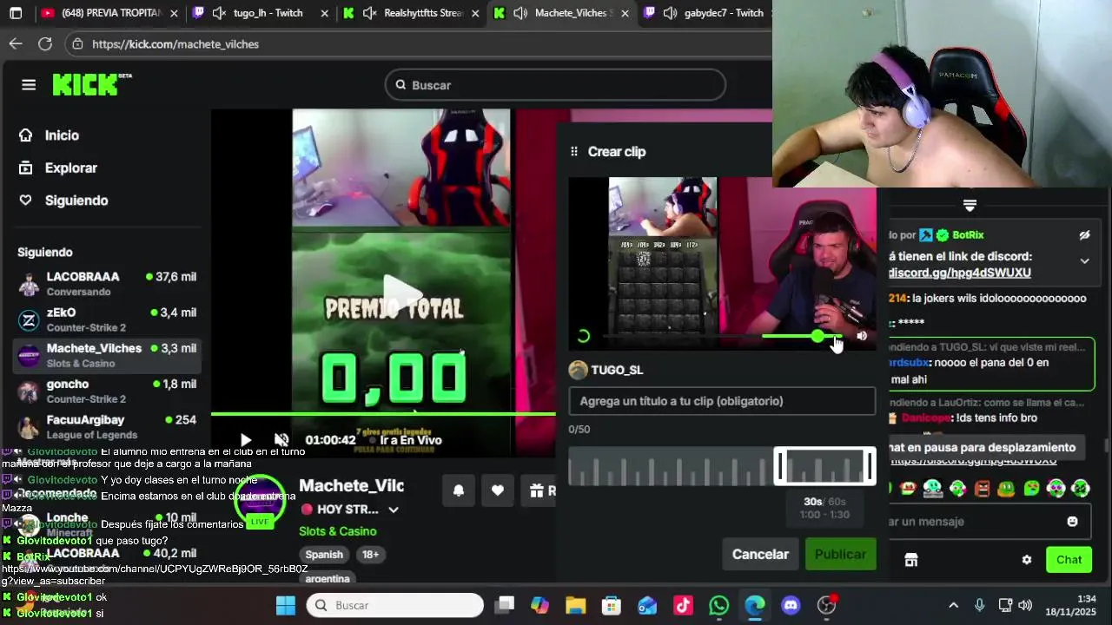Image resolution: width=1112 pixels, height=625 pixels.
Task: Open the Slots & Casino category link
Action: tap(338, 531)
